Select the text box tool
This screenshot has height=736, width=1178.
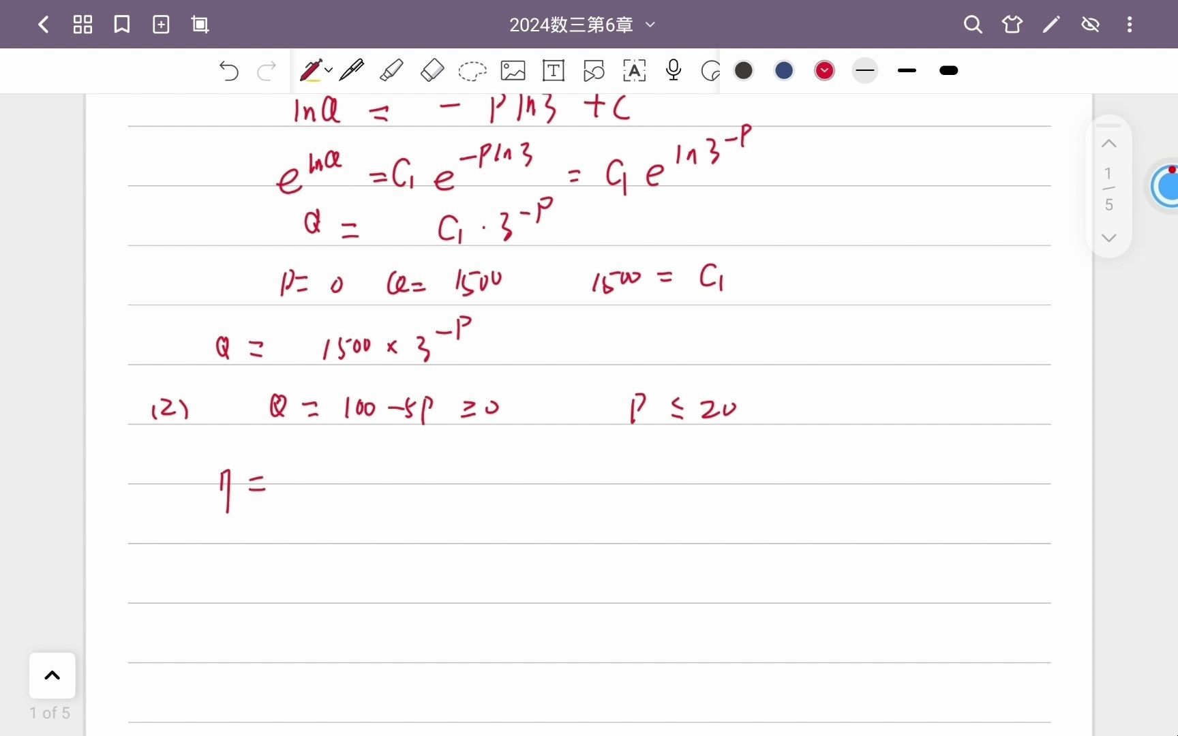[554, 70]
